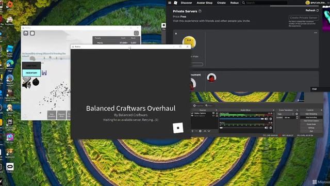Open OBS source properties gear icon
The height and width of the screenshot is (186, 330).
(x=200, y=131)
